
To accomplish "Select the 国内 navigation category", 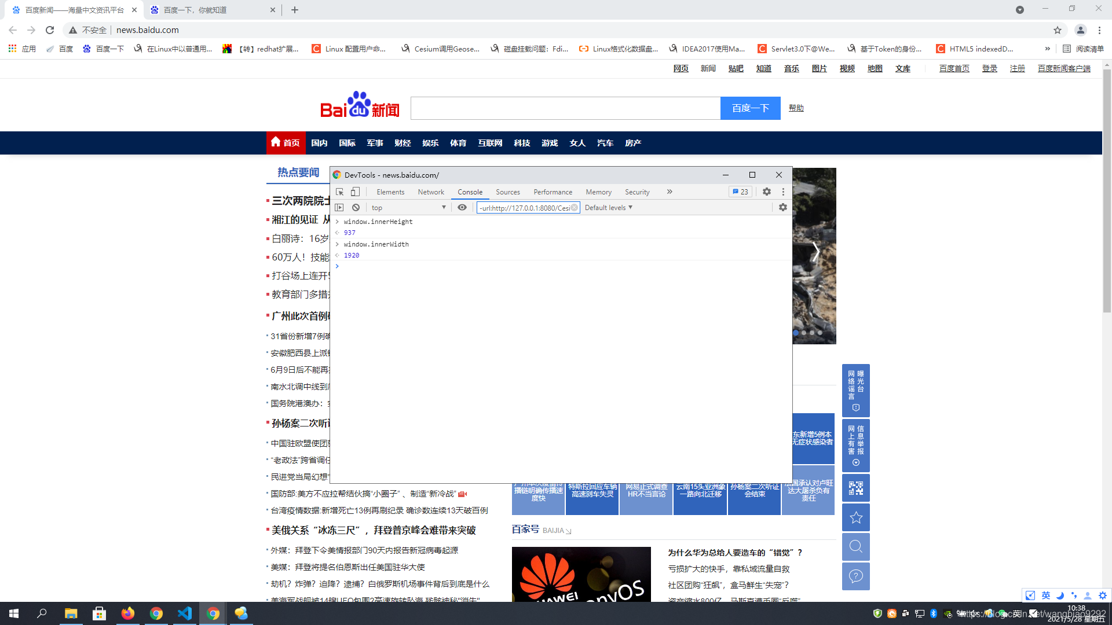I will [319, 143].
